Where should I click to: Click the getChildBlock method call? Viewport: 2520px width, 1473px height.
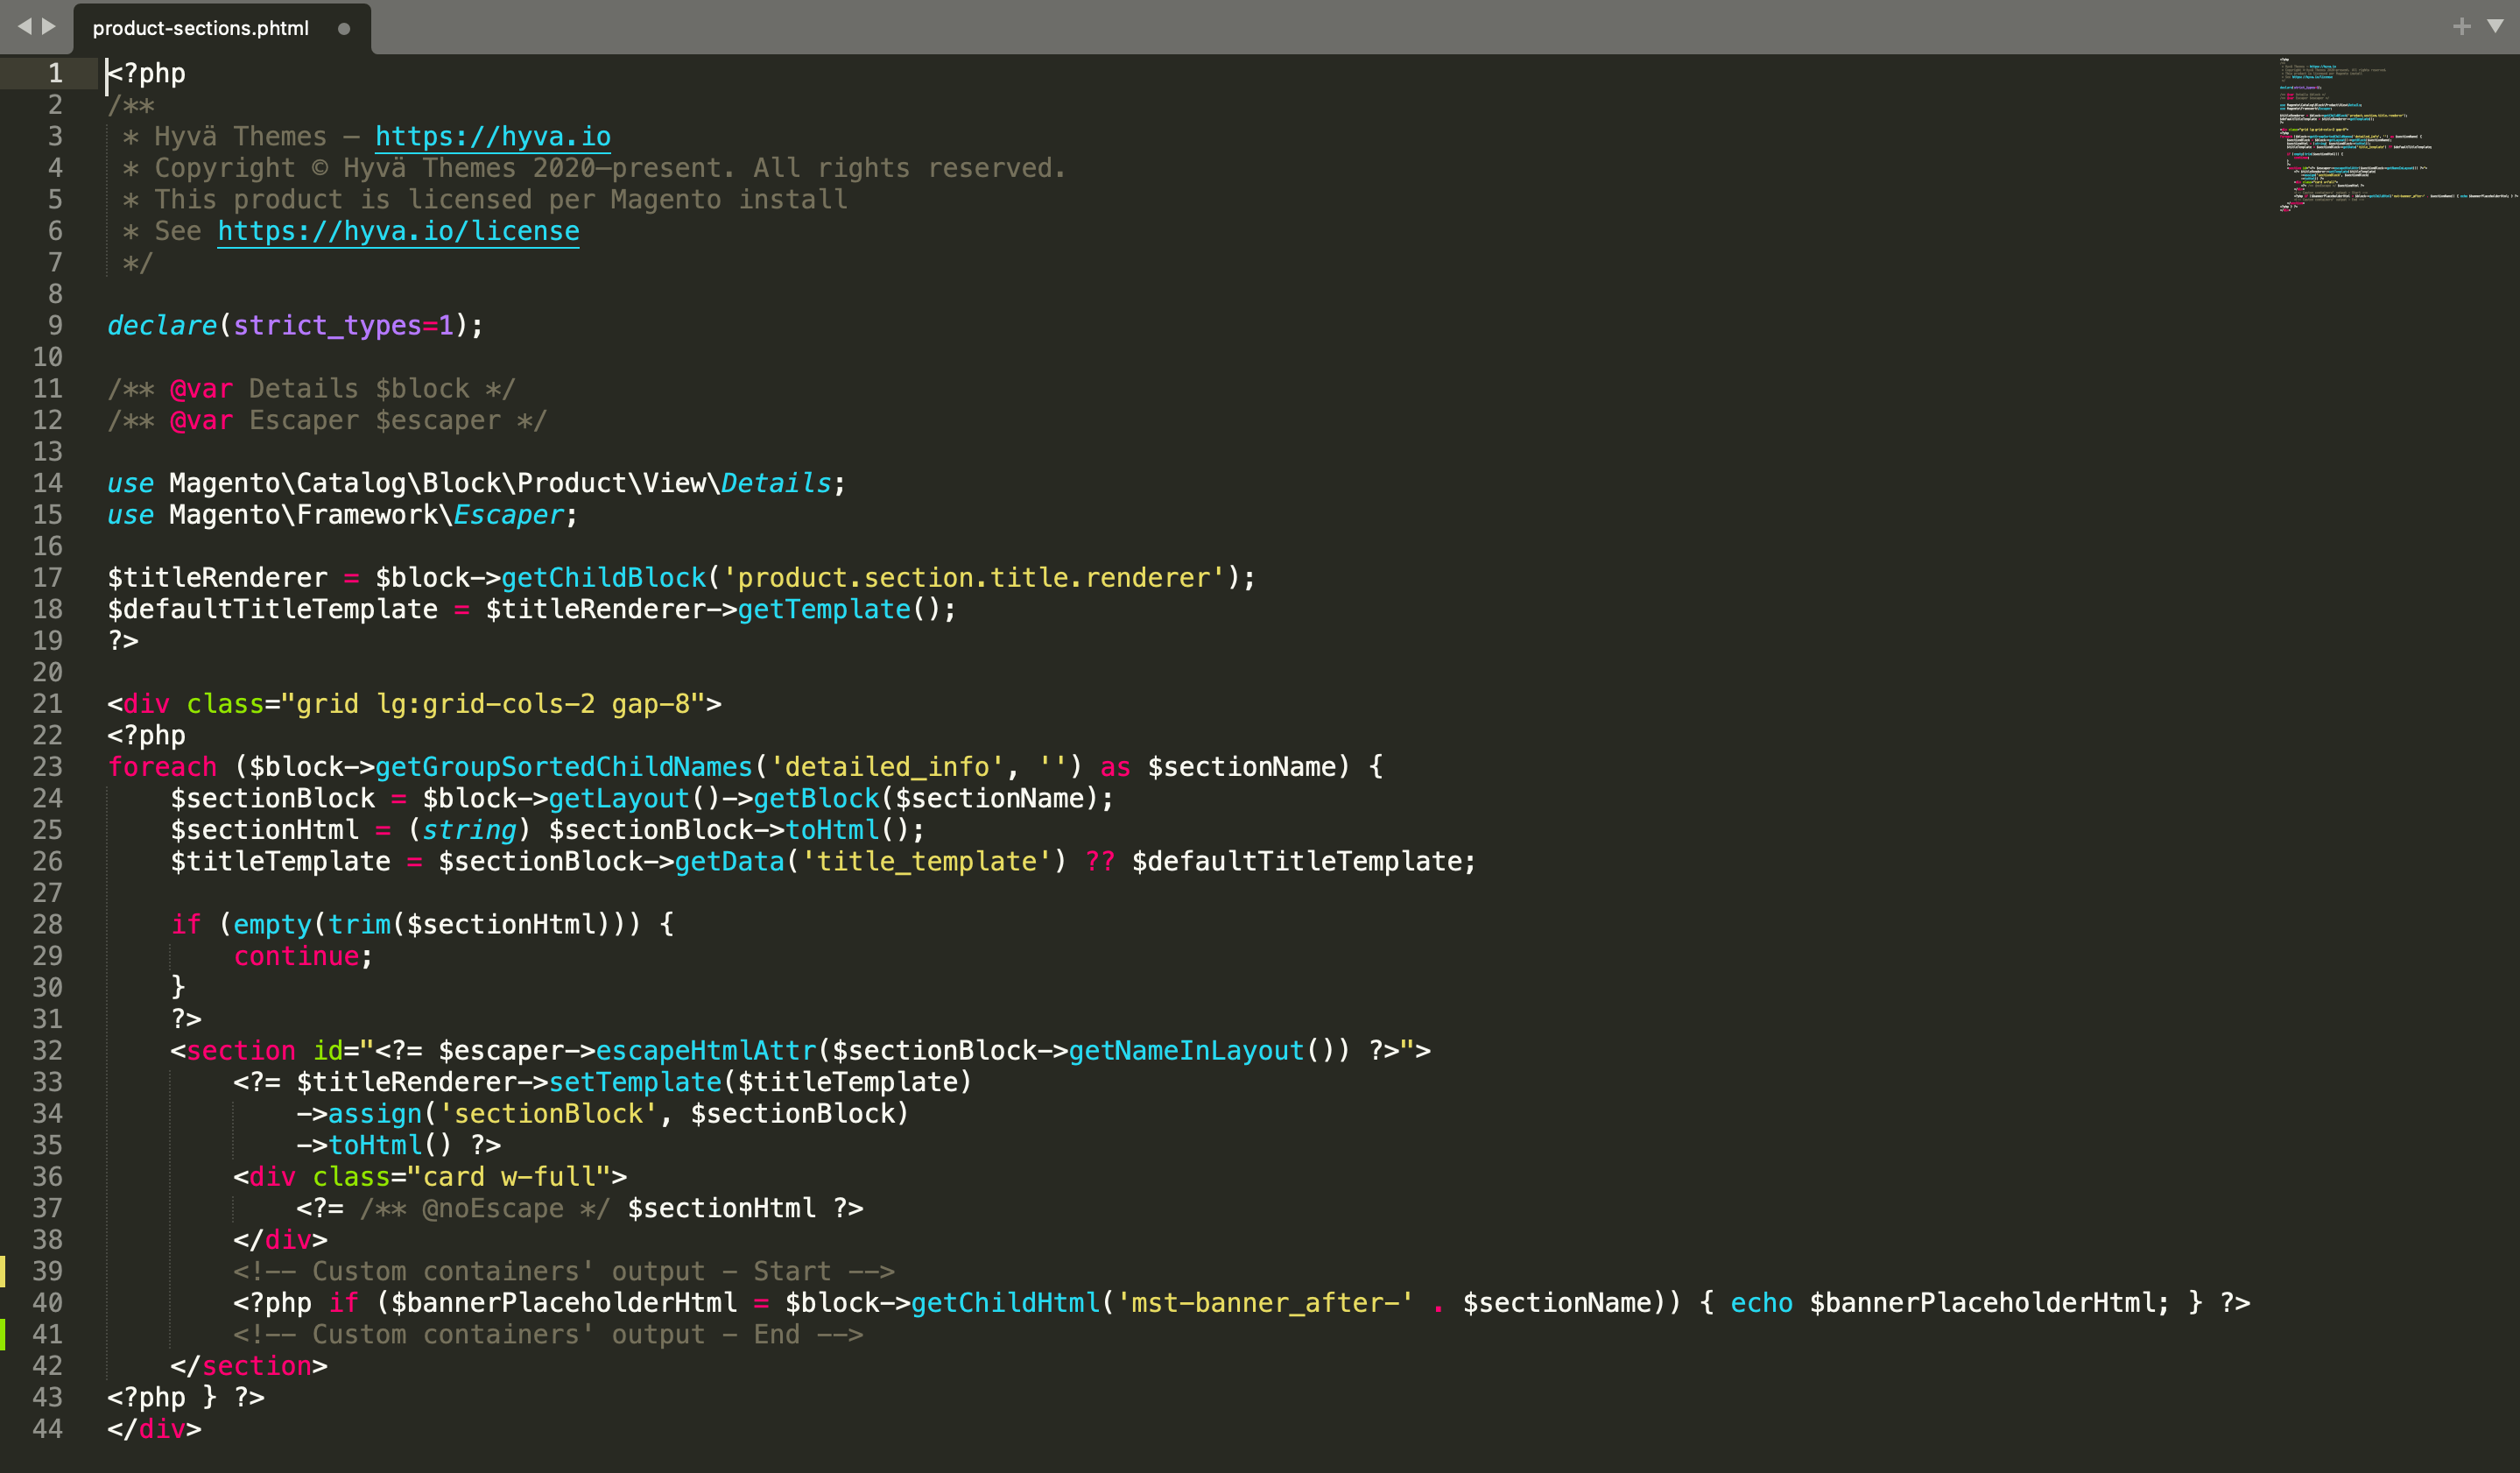point(603,578)
